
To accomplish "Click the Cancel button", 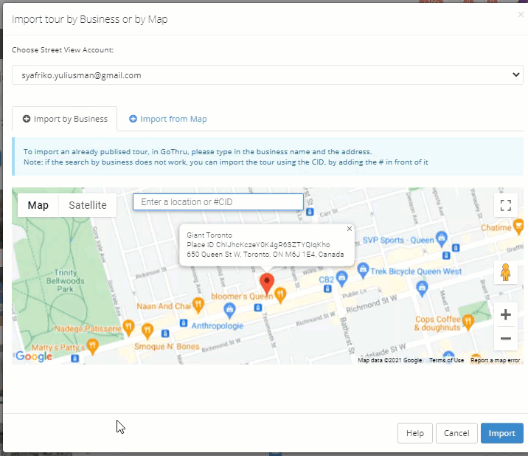I will pyautogui.click(x=456, y=433).
